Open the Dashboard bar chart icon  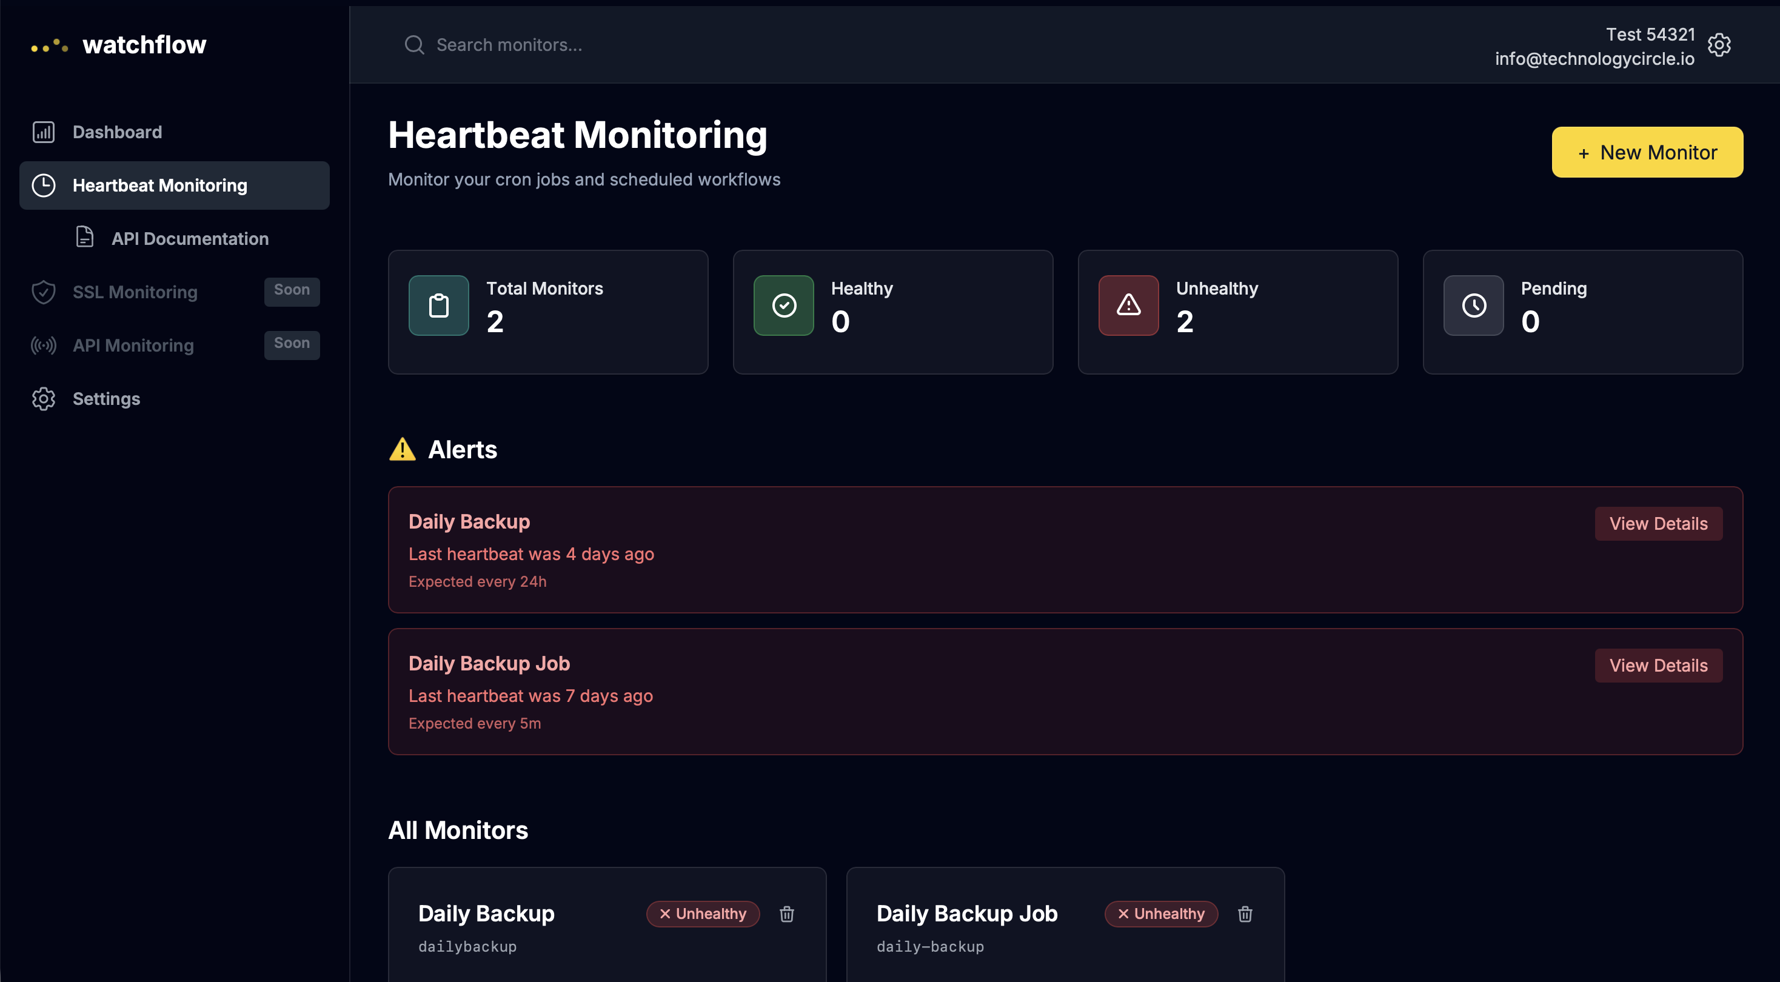click(x=43, y=132)
